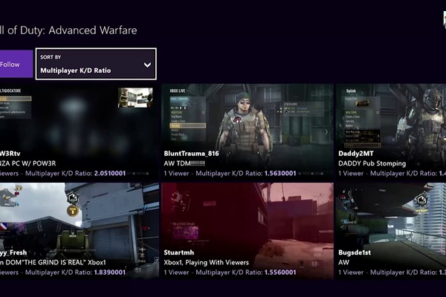
Task: Open the Sort By dropdown
Action: click(96, 64)
